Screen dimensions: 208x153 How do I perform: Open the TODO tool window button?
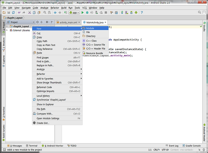coord(72,146)
